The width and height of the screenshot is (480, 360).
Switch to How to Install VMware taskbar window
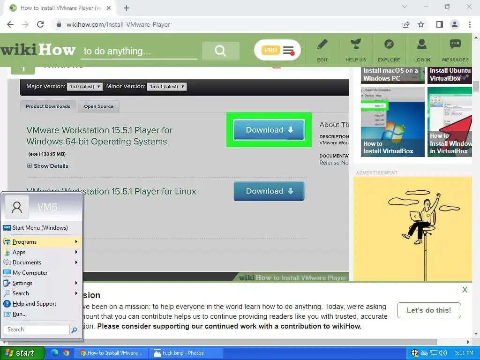[112, 353]
